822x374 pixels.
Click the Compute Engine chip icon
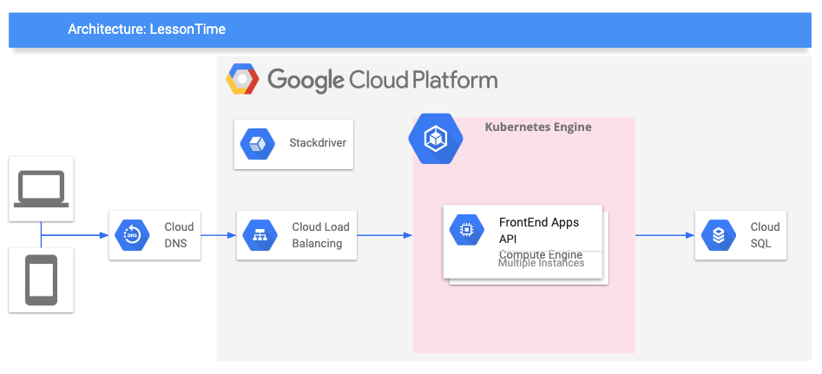click(x=467, y=230)
